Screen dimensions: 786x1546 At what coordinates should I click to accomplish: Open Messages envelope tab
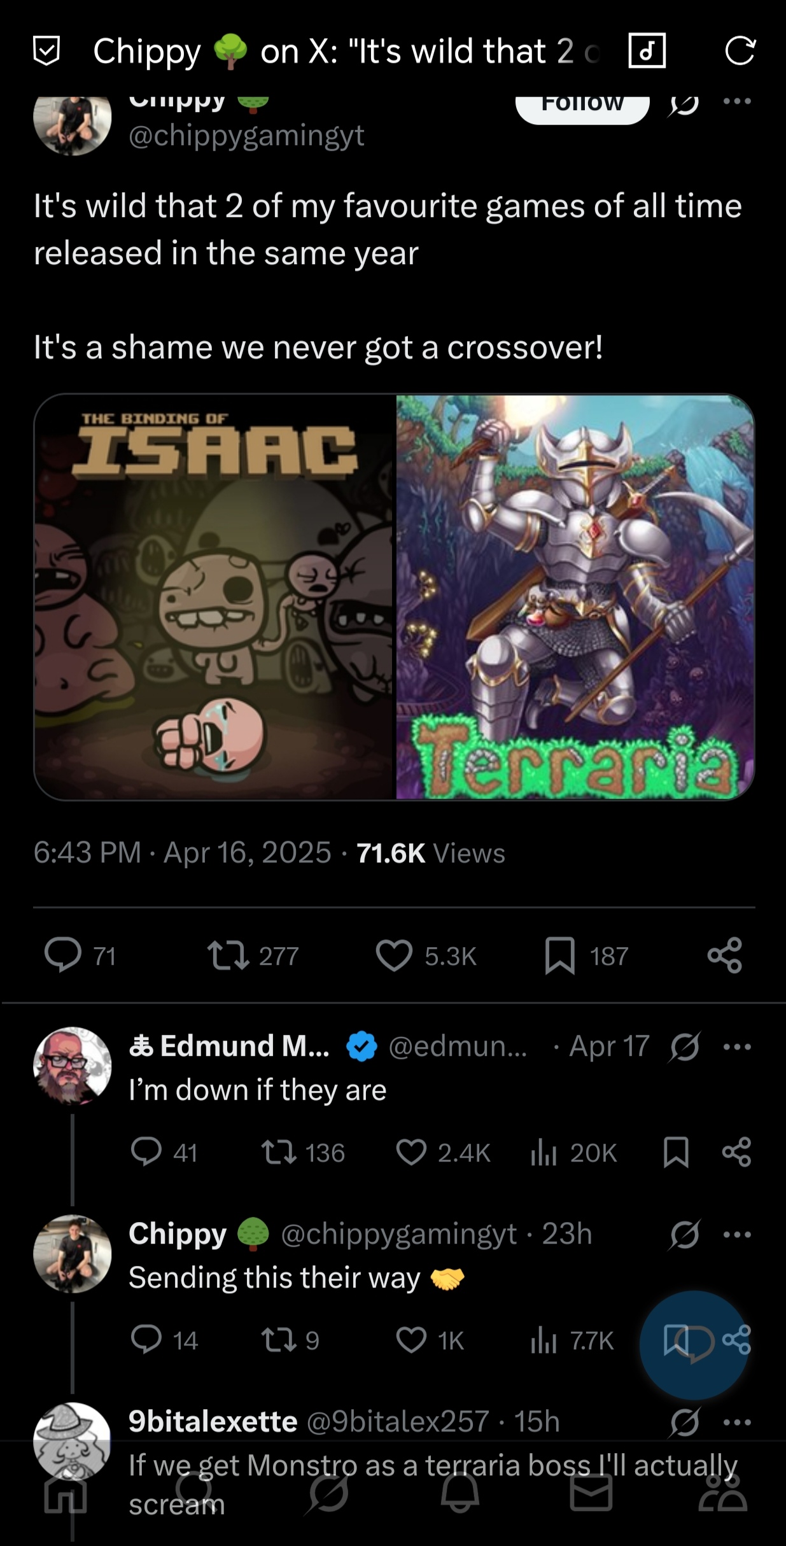tap(591, 1493)
